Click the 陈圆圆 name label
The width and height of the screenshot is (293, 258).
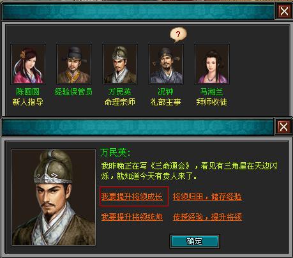(28, 92)
